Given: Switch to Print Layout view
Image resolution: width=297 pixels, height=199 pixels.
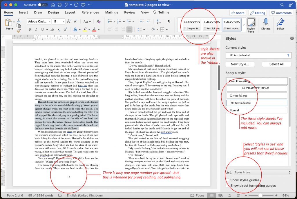Looking at the screenshot, I should (211, 196).
